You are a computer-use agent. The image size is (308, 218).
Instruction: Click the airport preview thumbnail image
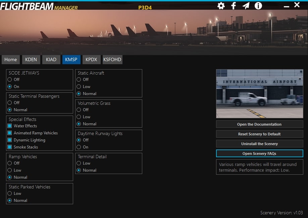[x=259, y=94]
